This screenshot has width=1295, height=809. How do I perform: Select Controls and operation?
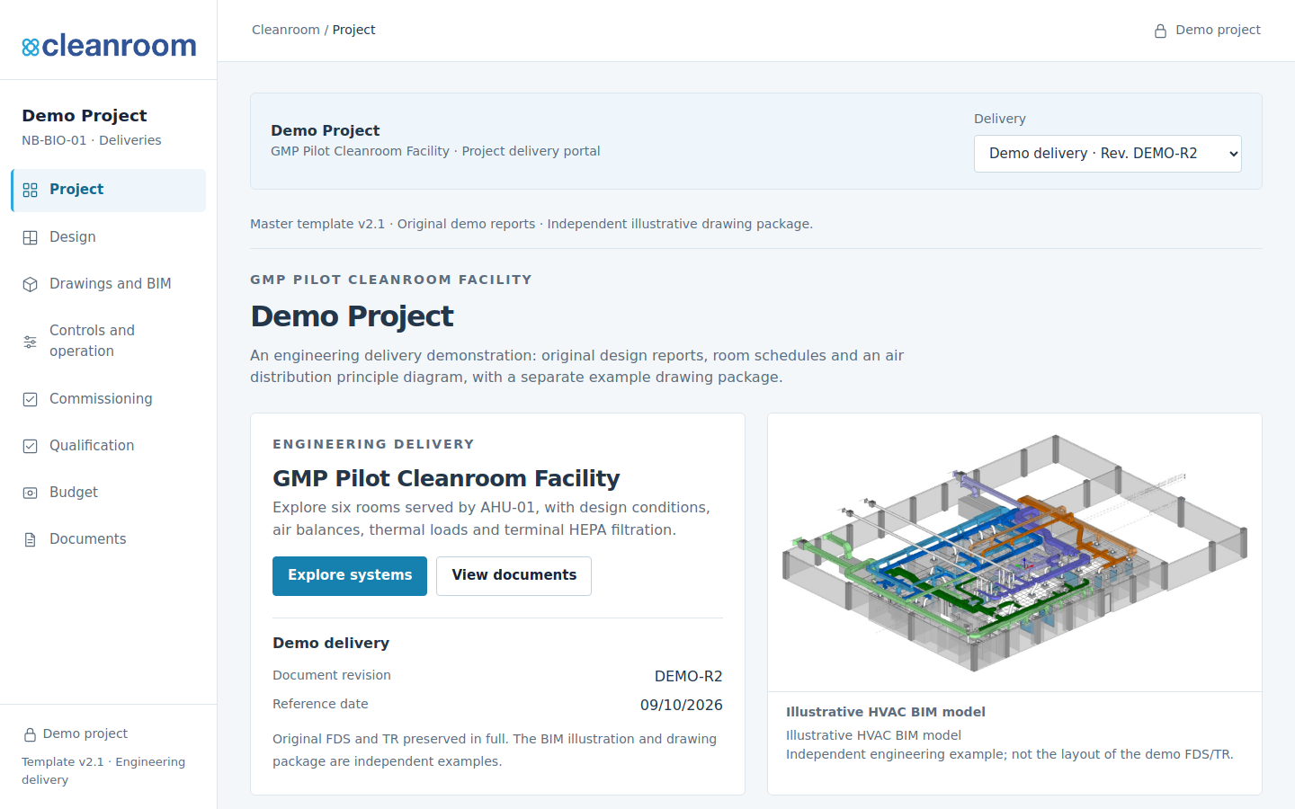click(109, 342)
